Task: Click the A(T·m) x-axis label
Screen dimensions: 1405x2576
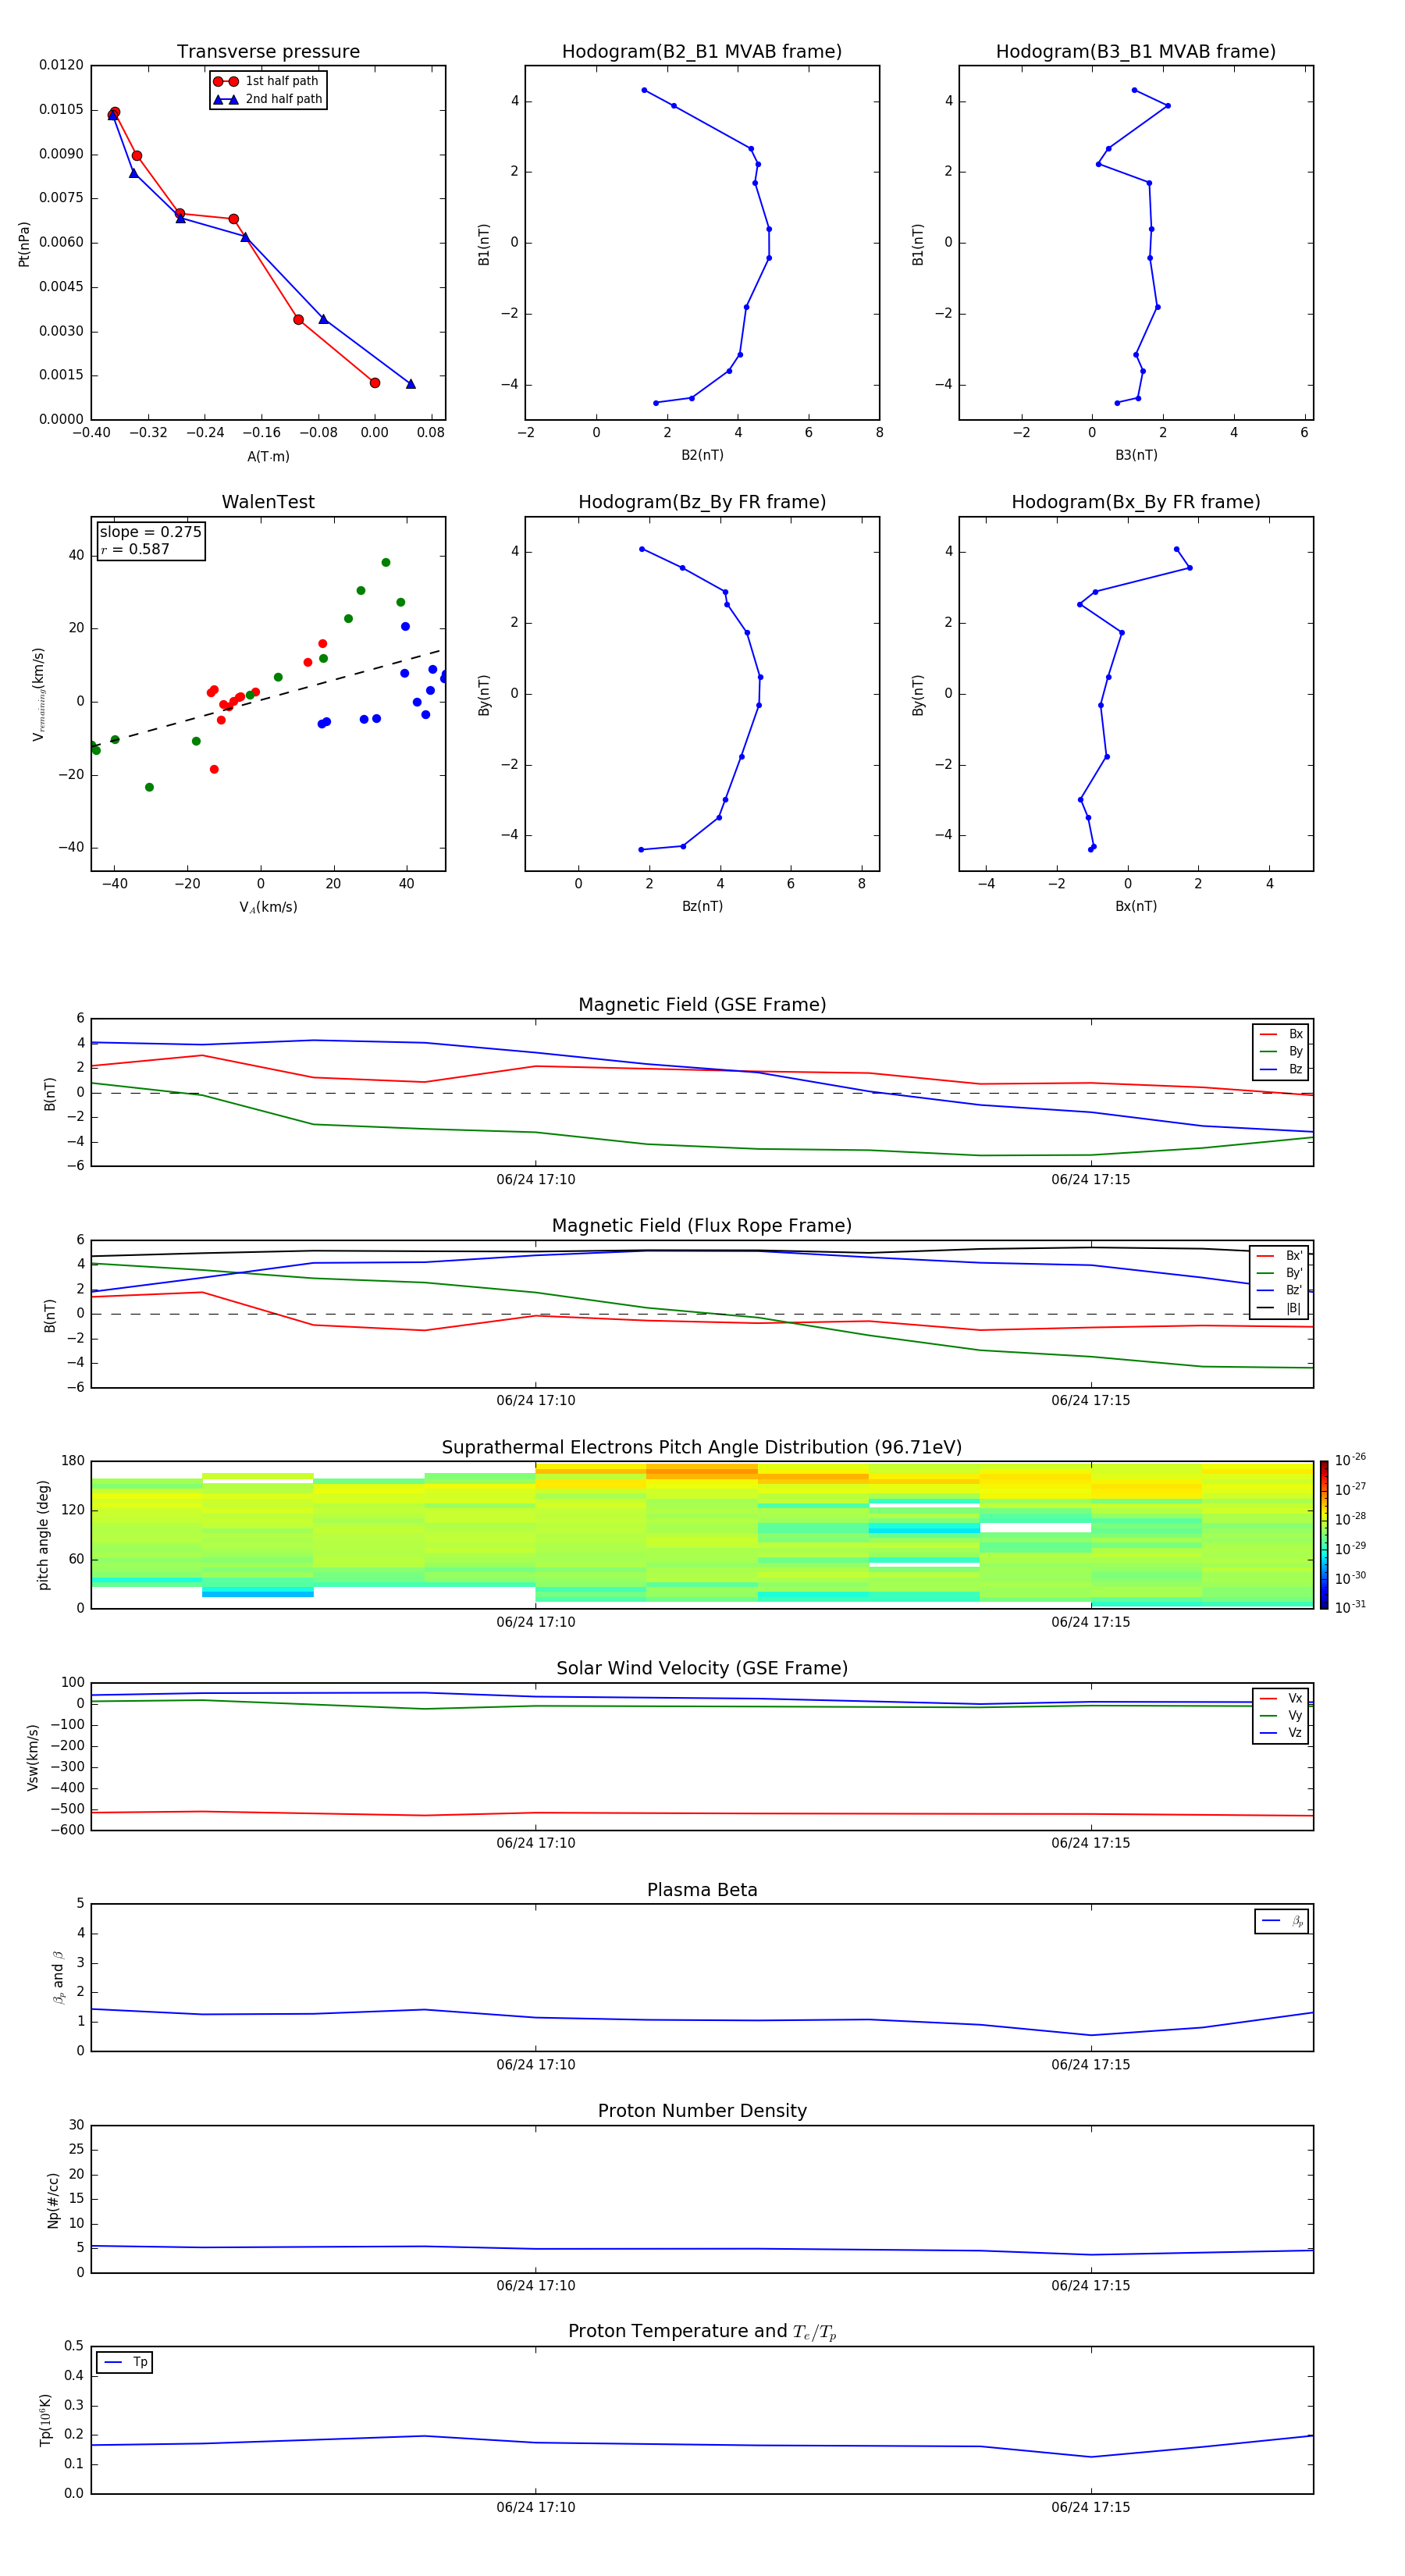Action: (x=268, y=457)
